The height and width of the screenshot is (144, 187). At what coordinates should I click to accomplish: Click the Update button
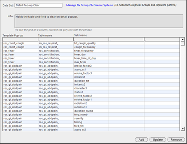(x=158, y=140)
